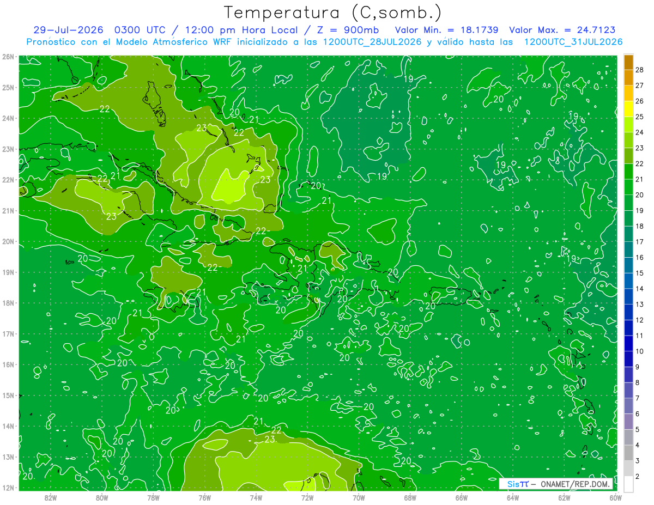The image size is (654, 505).
Task: Click the "13N" latitude axis label
Action: click(8, 457)
